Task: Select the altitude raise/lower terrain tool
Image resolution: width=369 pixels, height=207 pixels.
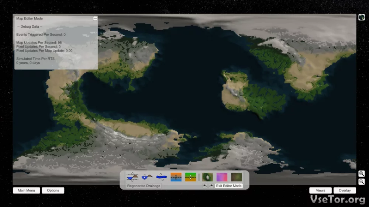Action: (x=132, y=177)
